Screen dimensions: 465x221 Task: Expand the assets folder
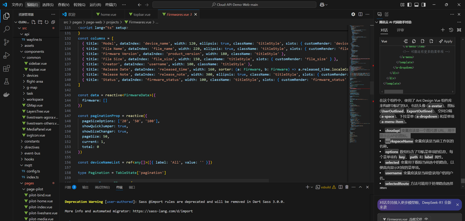coord(22,46)
